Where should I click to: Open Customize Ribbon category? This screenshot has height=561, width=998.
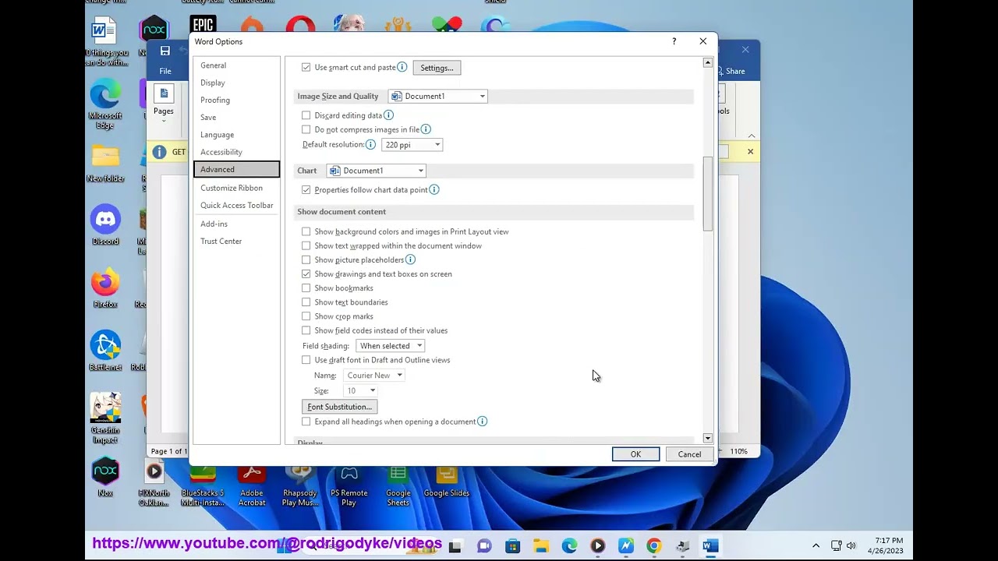click(236, 188)
